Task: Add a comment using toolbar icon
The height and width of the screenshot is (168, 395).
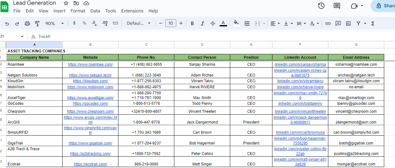Action: point(338,23)
